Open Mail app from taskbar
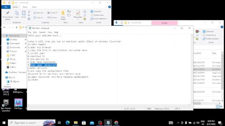225x126 pixels. coord(92,123)
